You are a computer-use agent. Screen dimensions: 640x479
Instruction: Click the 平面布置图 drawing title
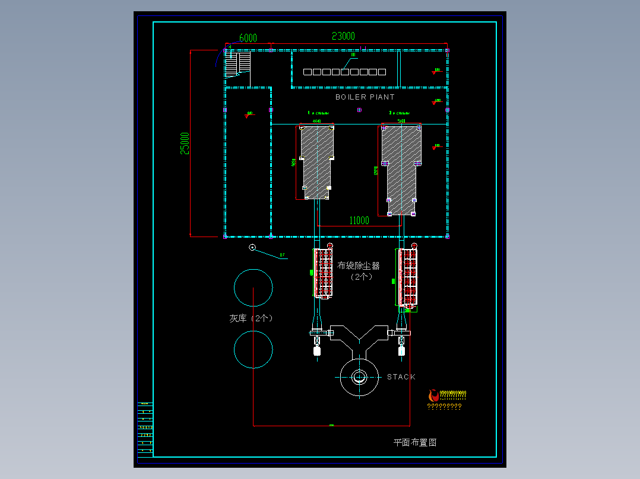coord(414,442)
